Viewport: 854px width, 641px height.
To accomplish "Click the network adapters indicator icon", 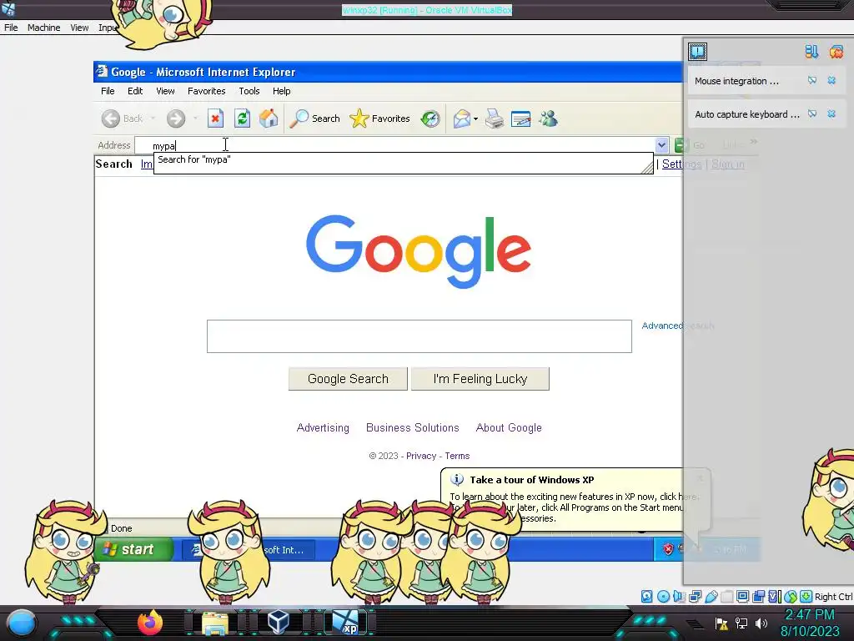I will 695,596.
